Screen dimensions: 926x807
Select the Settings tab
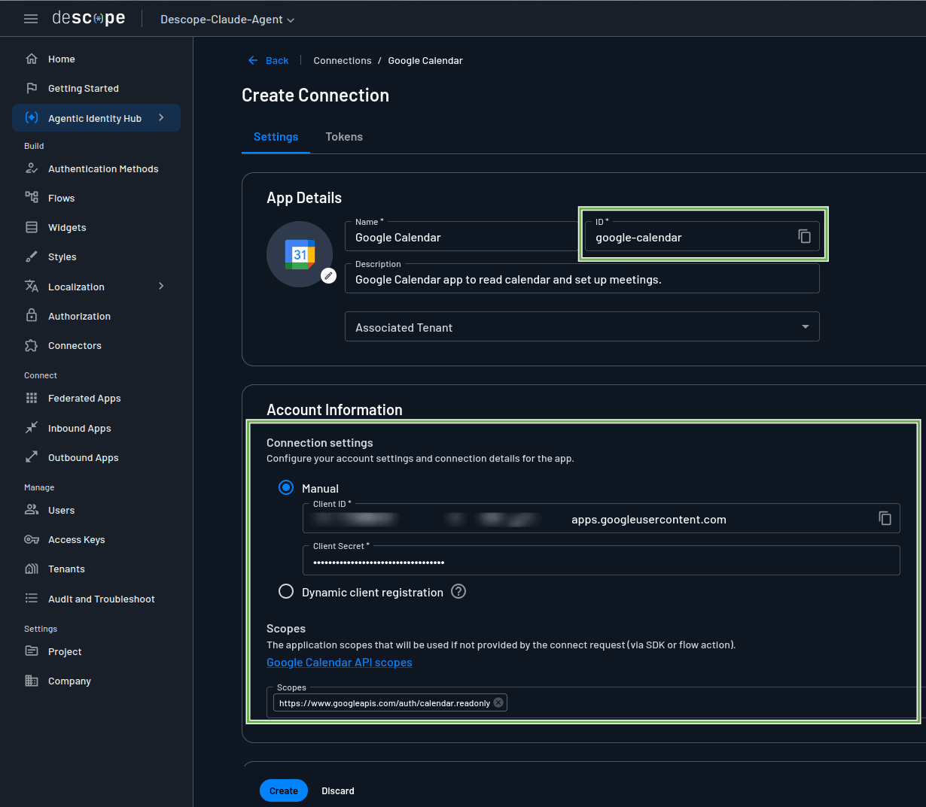(276, 137)
